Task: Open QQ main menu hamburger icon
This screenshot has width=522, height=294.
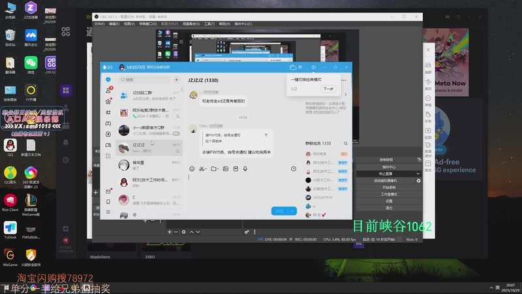Action: (x=108, y=212)
